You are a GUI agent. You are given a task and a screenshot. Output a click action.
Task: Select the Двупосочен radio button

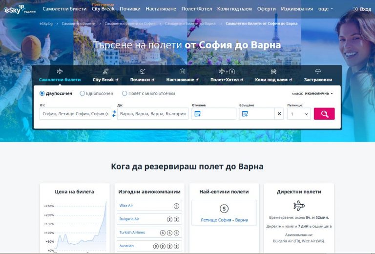pos(42,93)
